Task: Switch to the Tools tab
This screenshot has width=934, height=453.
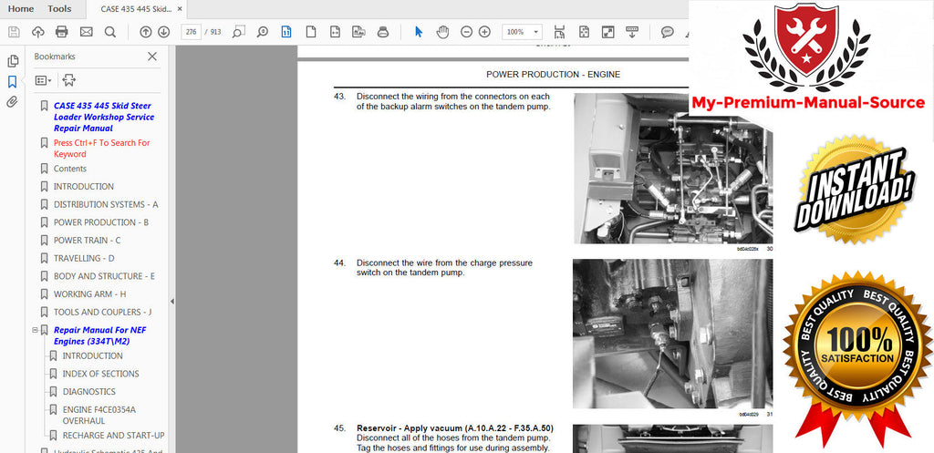Action: 59,9
